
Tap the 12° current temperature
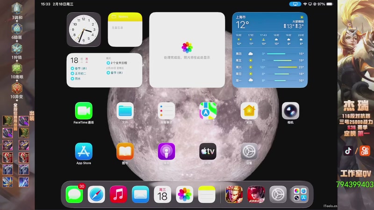point(242,25)
